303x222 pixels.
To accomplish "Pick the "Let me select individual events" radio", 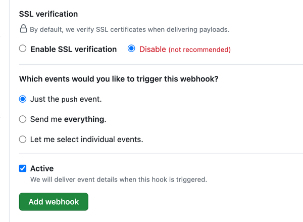I will pyautogui.click(x=23, y=139).
